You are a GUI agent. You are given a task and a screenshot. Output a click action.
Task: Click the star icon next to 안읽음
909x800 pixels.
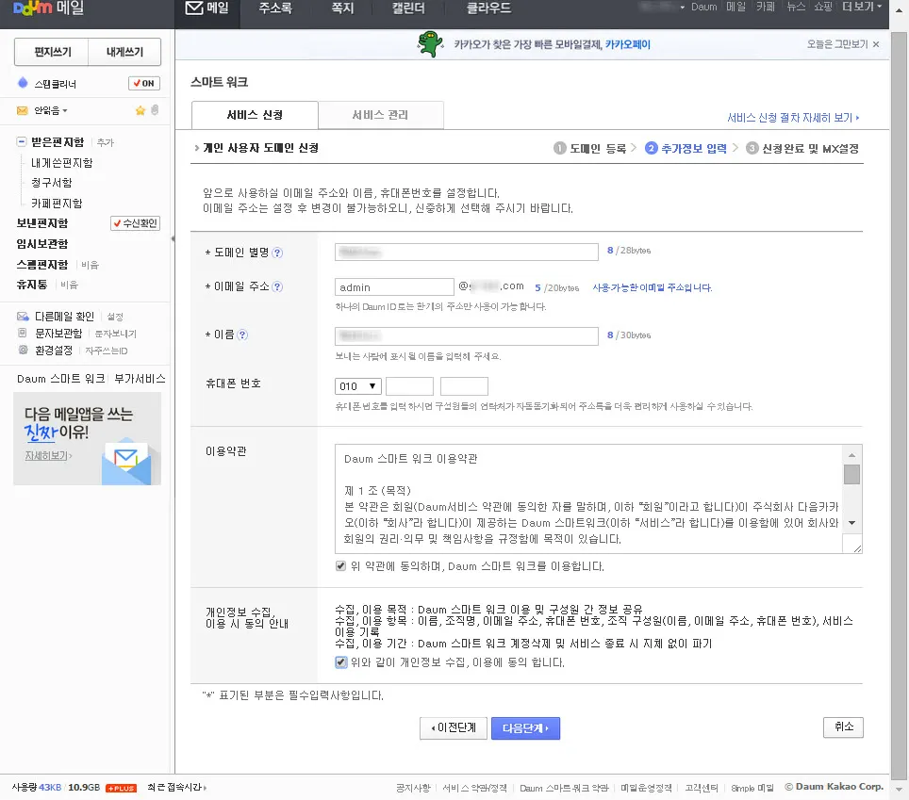coord(140,110)
